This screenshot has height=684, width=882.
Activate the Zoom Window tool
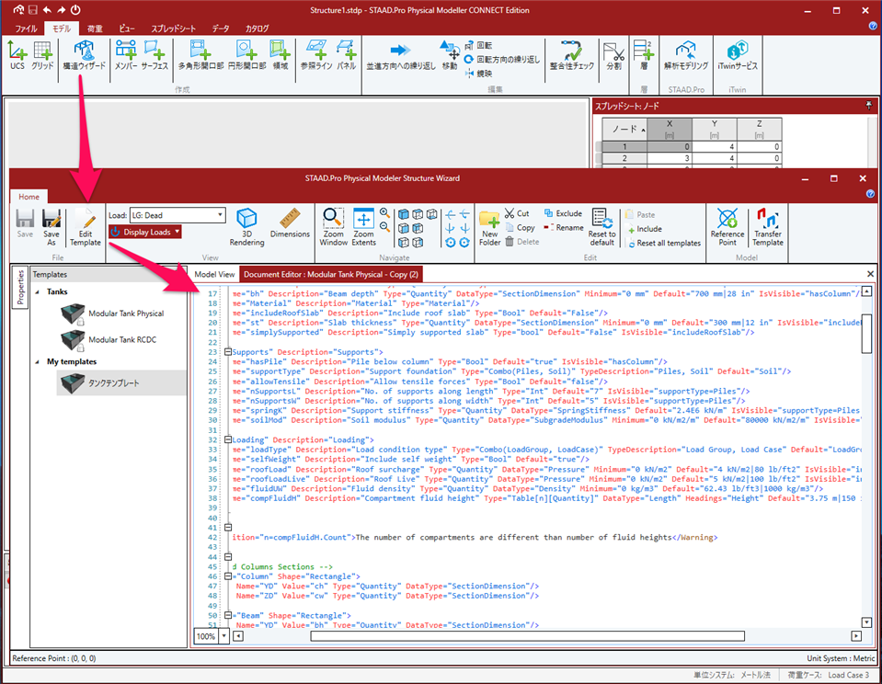point(333,227)
